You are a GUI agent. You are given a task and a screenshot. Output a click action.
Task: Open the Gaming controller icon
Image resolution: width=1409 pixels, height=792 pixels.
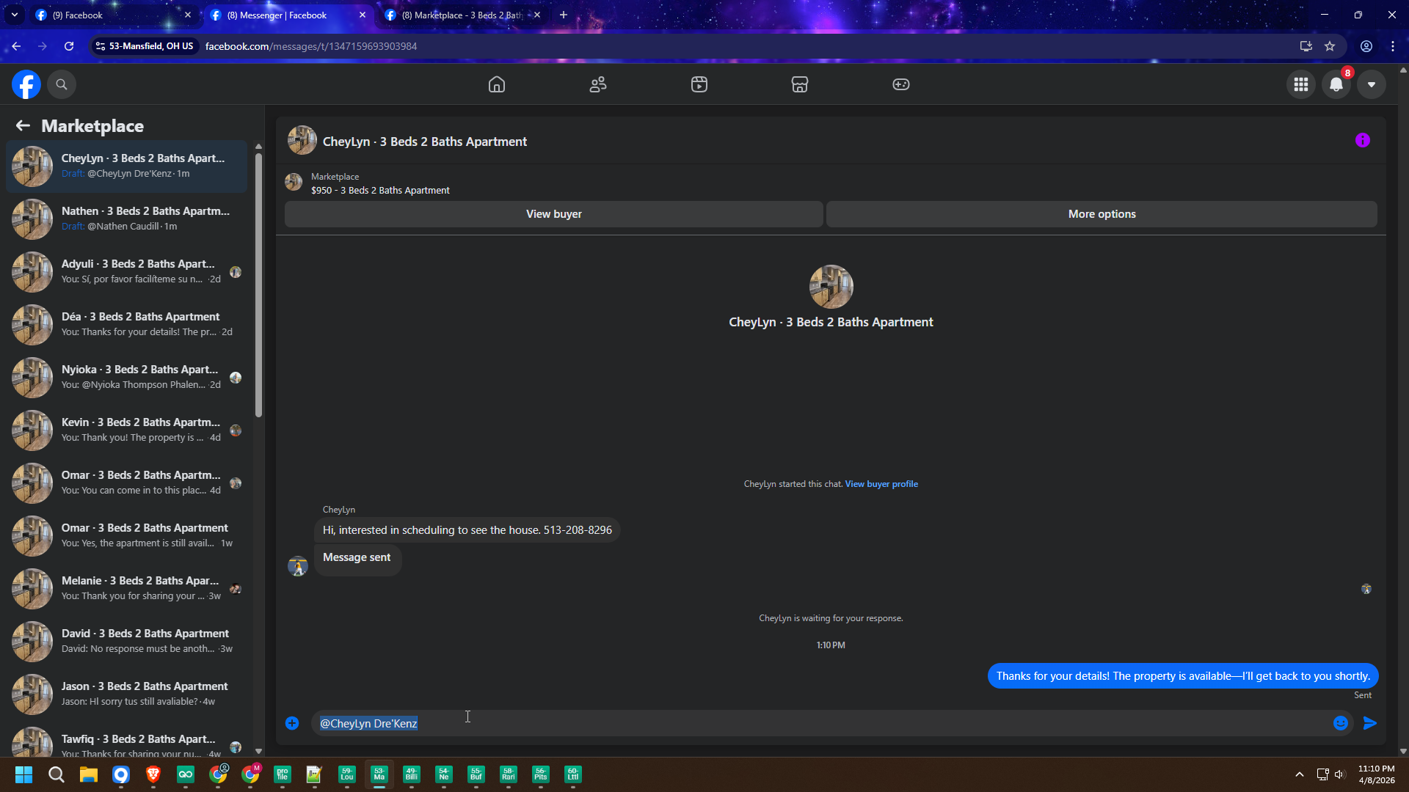(x=901, y=84)
